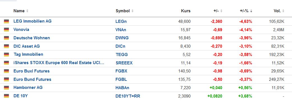Sort table by the Name column arrows

click(x=27, y=11)
